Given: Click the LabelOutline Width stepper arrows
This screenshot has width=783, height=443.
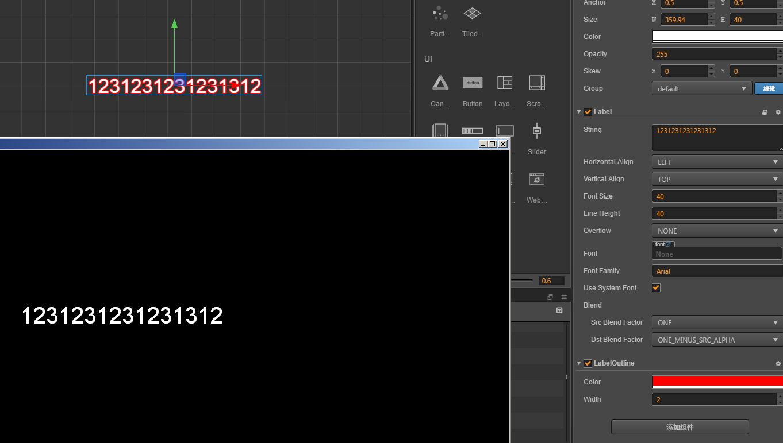Looking at the screenshot, I should coord(780,399).
